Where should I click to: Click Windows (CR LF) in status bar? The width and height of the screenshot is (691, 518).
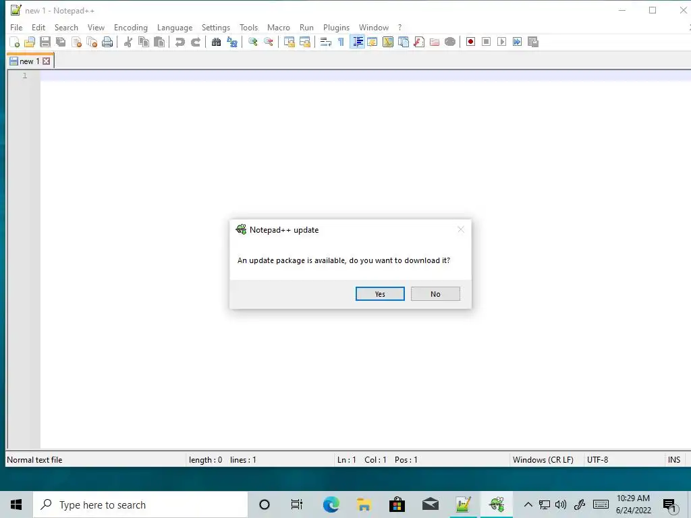pos(543,460)
